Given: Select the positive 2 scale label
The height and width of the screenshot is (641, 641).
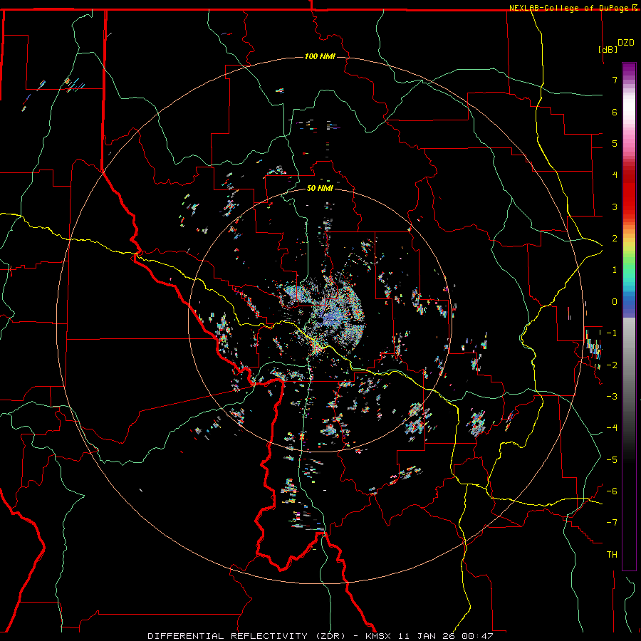Looking at the screenshot, I should point(615,239).
